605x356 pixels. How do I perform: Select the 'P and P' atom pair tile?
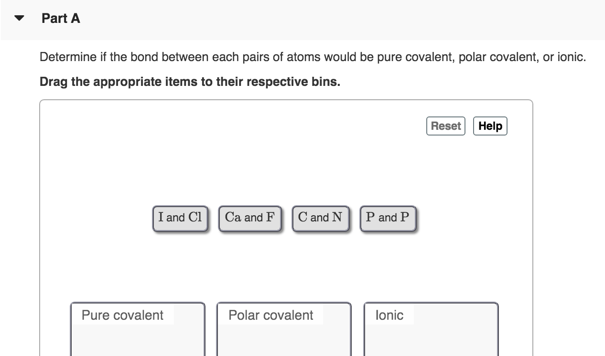point(387,217)
